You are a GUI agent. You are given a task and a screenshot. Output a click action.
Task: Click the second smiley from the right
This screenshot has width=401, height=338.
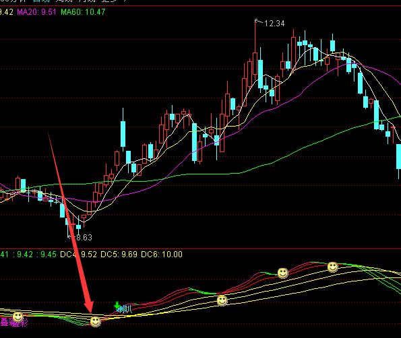coord(283,273)
